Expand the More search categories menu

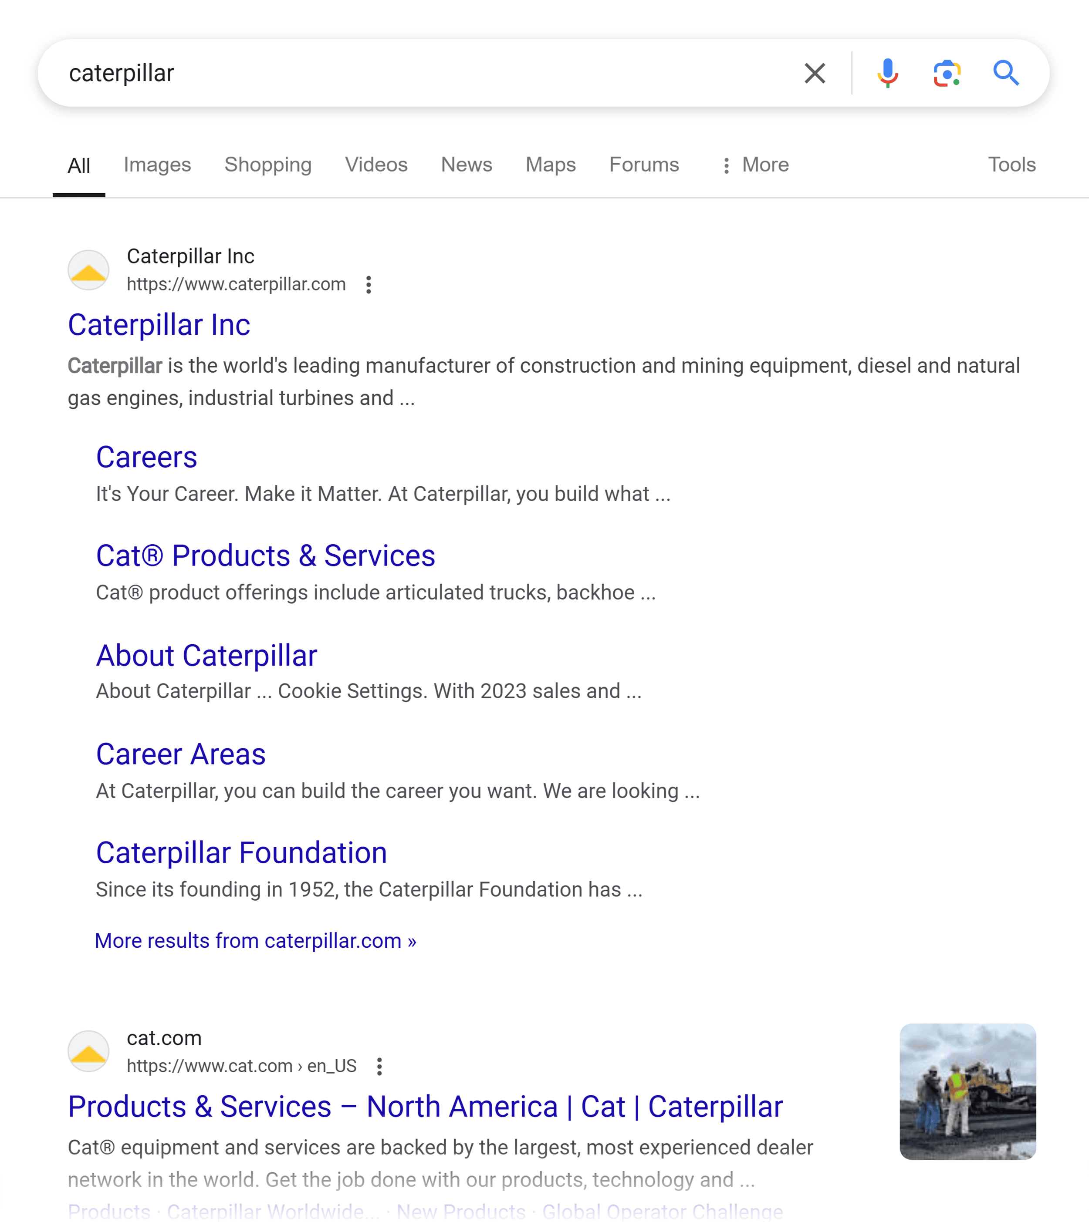click(755, 165)
